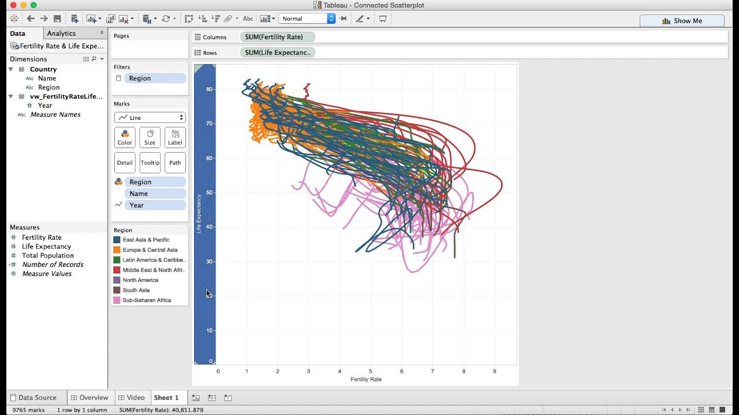Click the Color button on Marks card
The width and height of the screenshot is (739, 415).
[x=125, y=138]
